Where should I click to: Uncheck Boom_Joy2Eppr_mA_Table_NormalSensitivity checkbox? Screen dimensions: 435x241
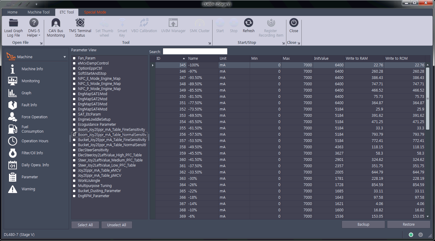pyautogui.click(x=74, y=135)
